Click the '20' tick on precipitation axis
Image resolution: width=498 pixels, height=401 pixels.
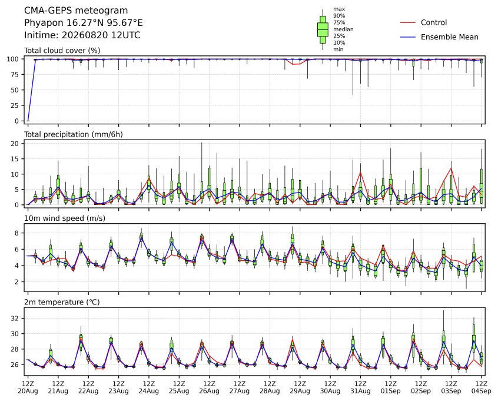15,144
